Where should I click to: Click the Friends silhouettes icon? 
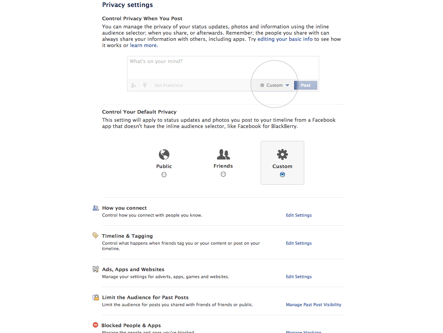point(223,154)
